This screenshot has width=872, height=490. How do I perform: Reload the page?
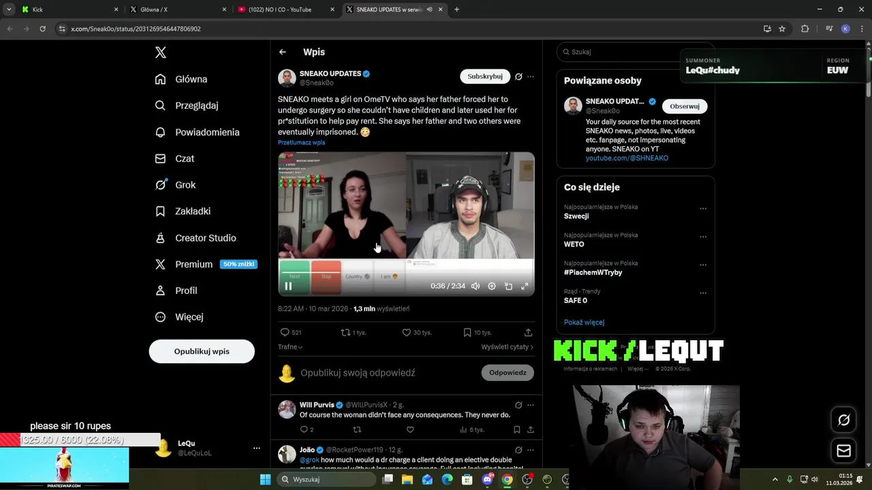pyautogui.click(x=42, y=29)
